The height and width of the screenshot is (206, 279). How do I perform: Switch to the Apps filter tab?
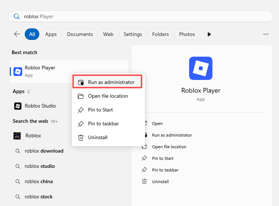[51, 34]
